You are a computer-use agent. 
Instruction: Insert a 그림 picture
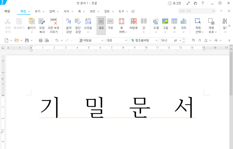point(165,21)
